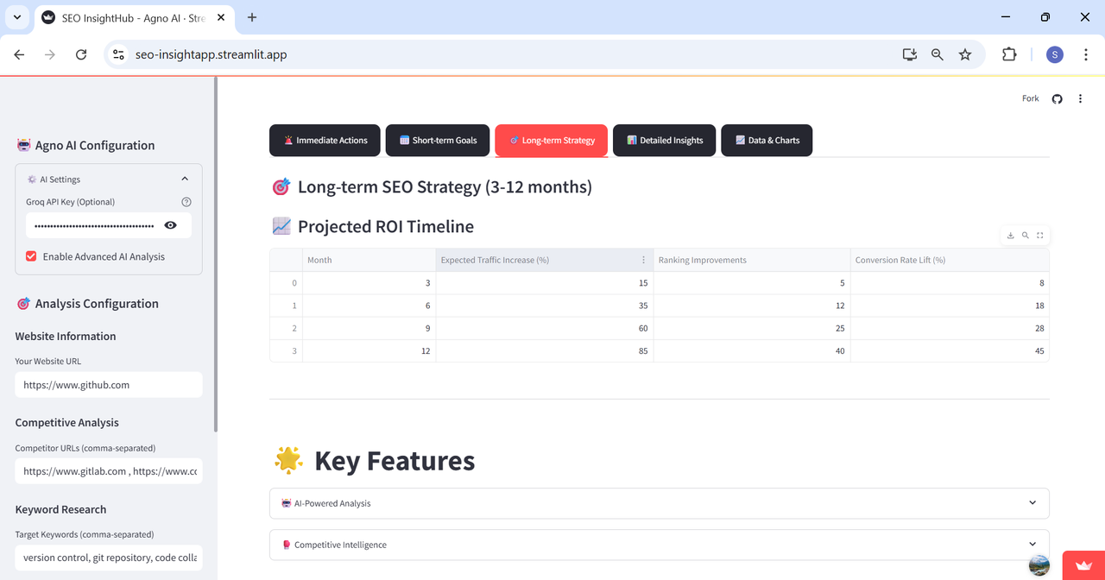Select the Long-term Strategy tab
This screenshot has height=580, width=1105.
click(x=552, y=140)
